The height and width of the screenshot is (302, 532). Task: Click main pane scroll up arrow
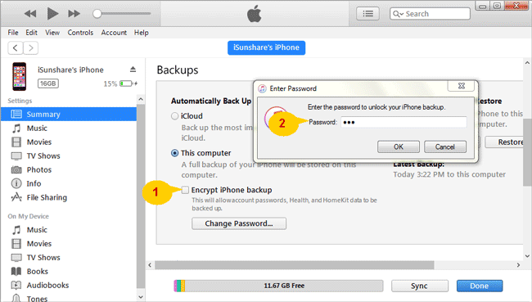[x=527, y=63]
